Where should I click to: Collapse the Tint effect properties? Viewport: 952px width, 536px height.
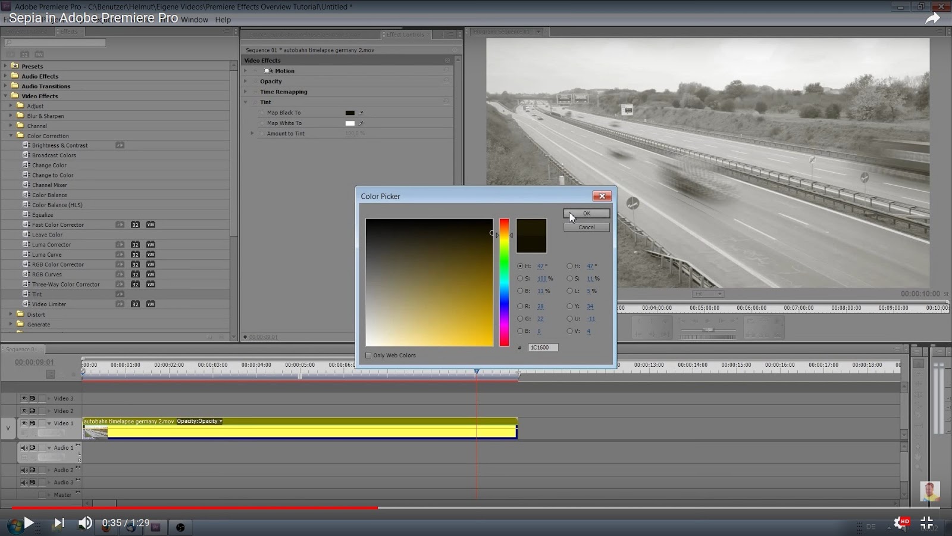(x=246, y=102)
